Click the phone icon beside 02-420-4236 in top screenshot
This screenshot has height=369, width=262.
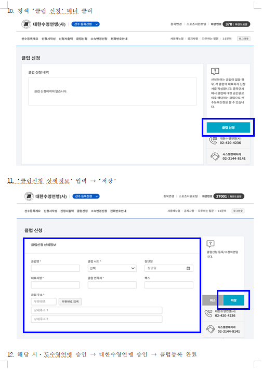click(x=213, y=141)
